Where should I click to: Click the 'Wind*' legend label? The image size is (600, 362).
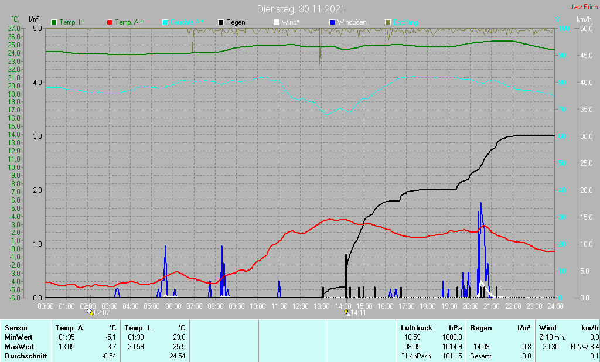click(291, 23)
